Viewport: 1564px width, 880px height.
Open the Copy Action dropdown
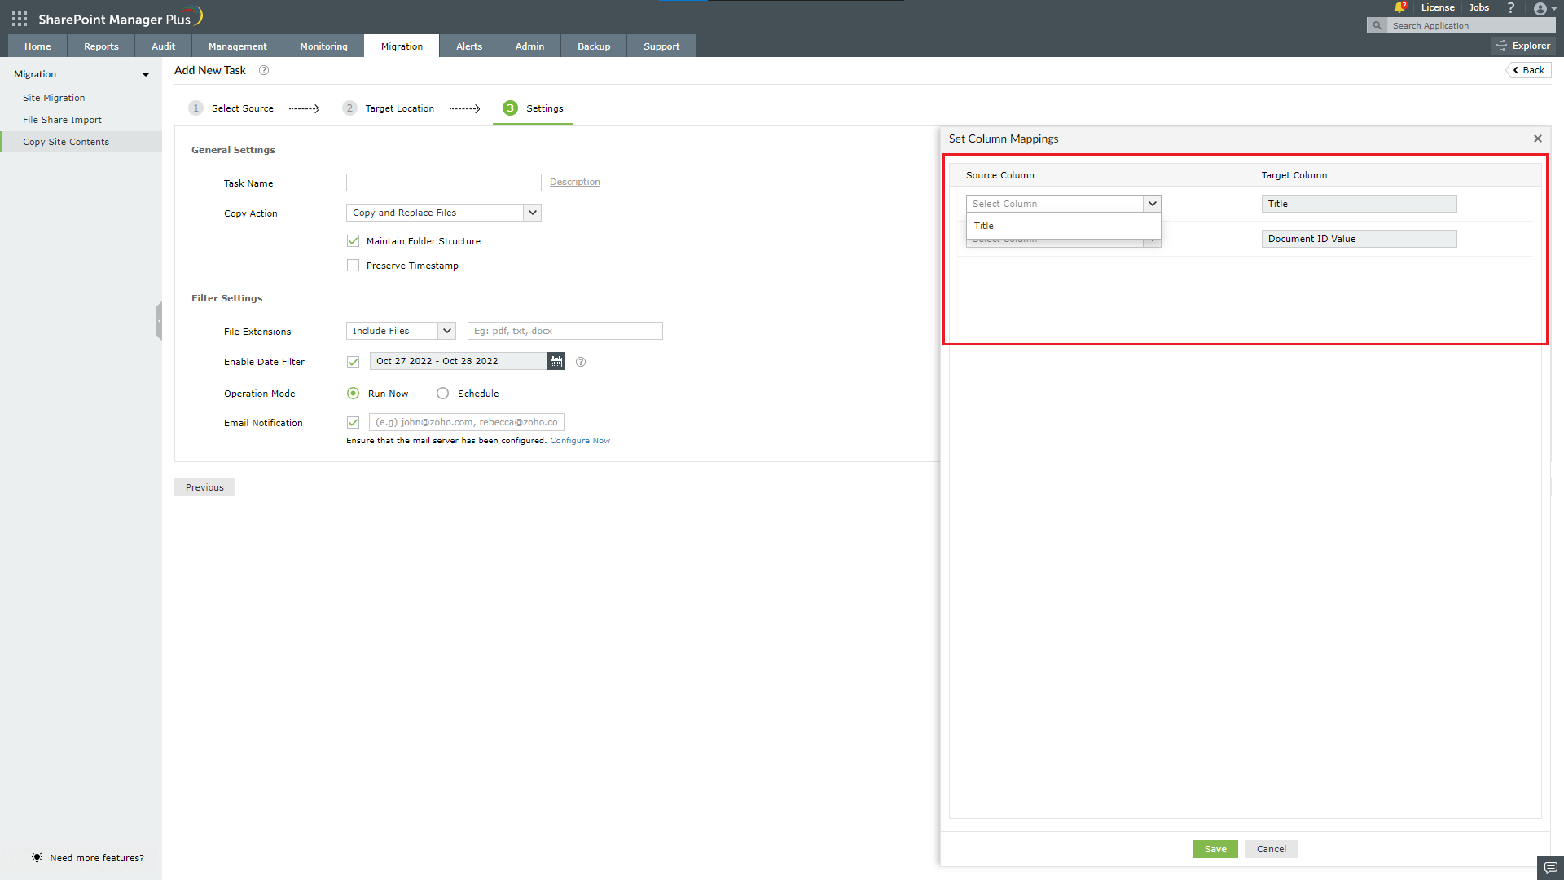coord(532,212)
